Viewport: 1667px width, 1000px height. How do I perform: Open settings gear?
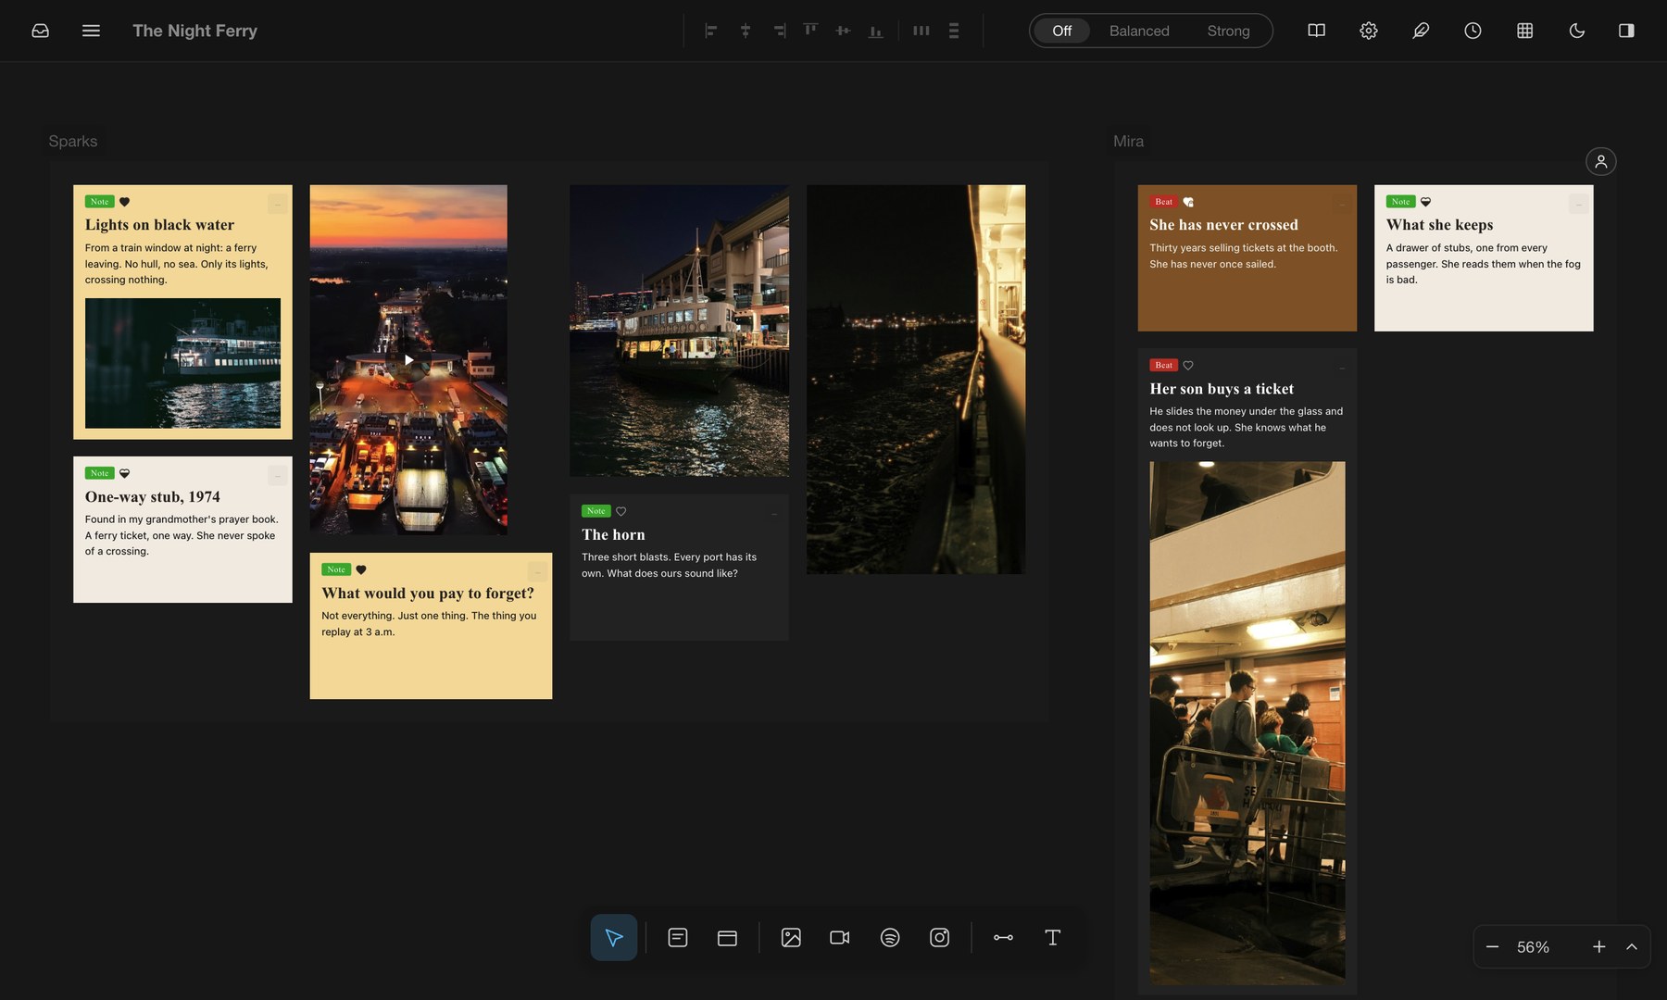(x=1368, y=31)
